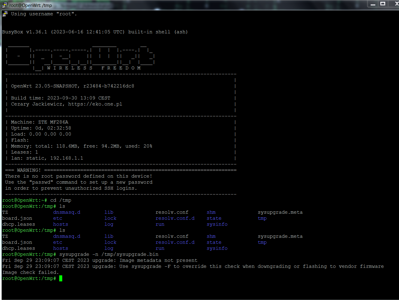Click 'sysupgrade.meta' in first ls listing
Screen dimensions: 399x300
click(280, 212)
